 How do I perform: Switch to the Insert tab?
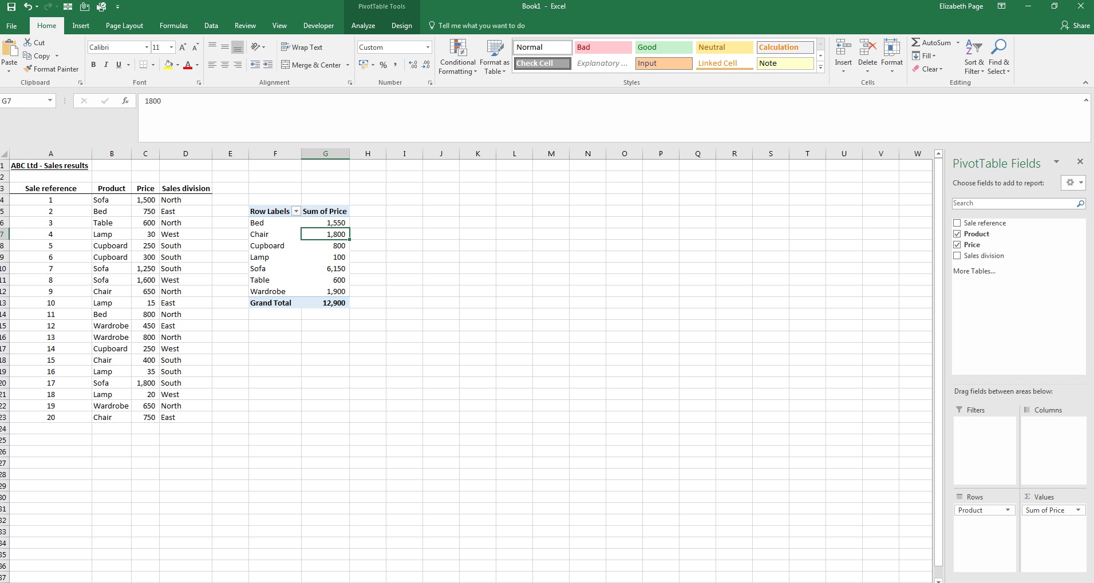pyautogui.click(x=81, y=26)
